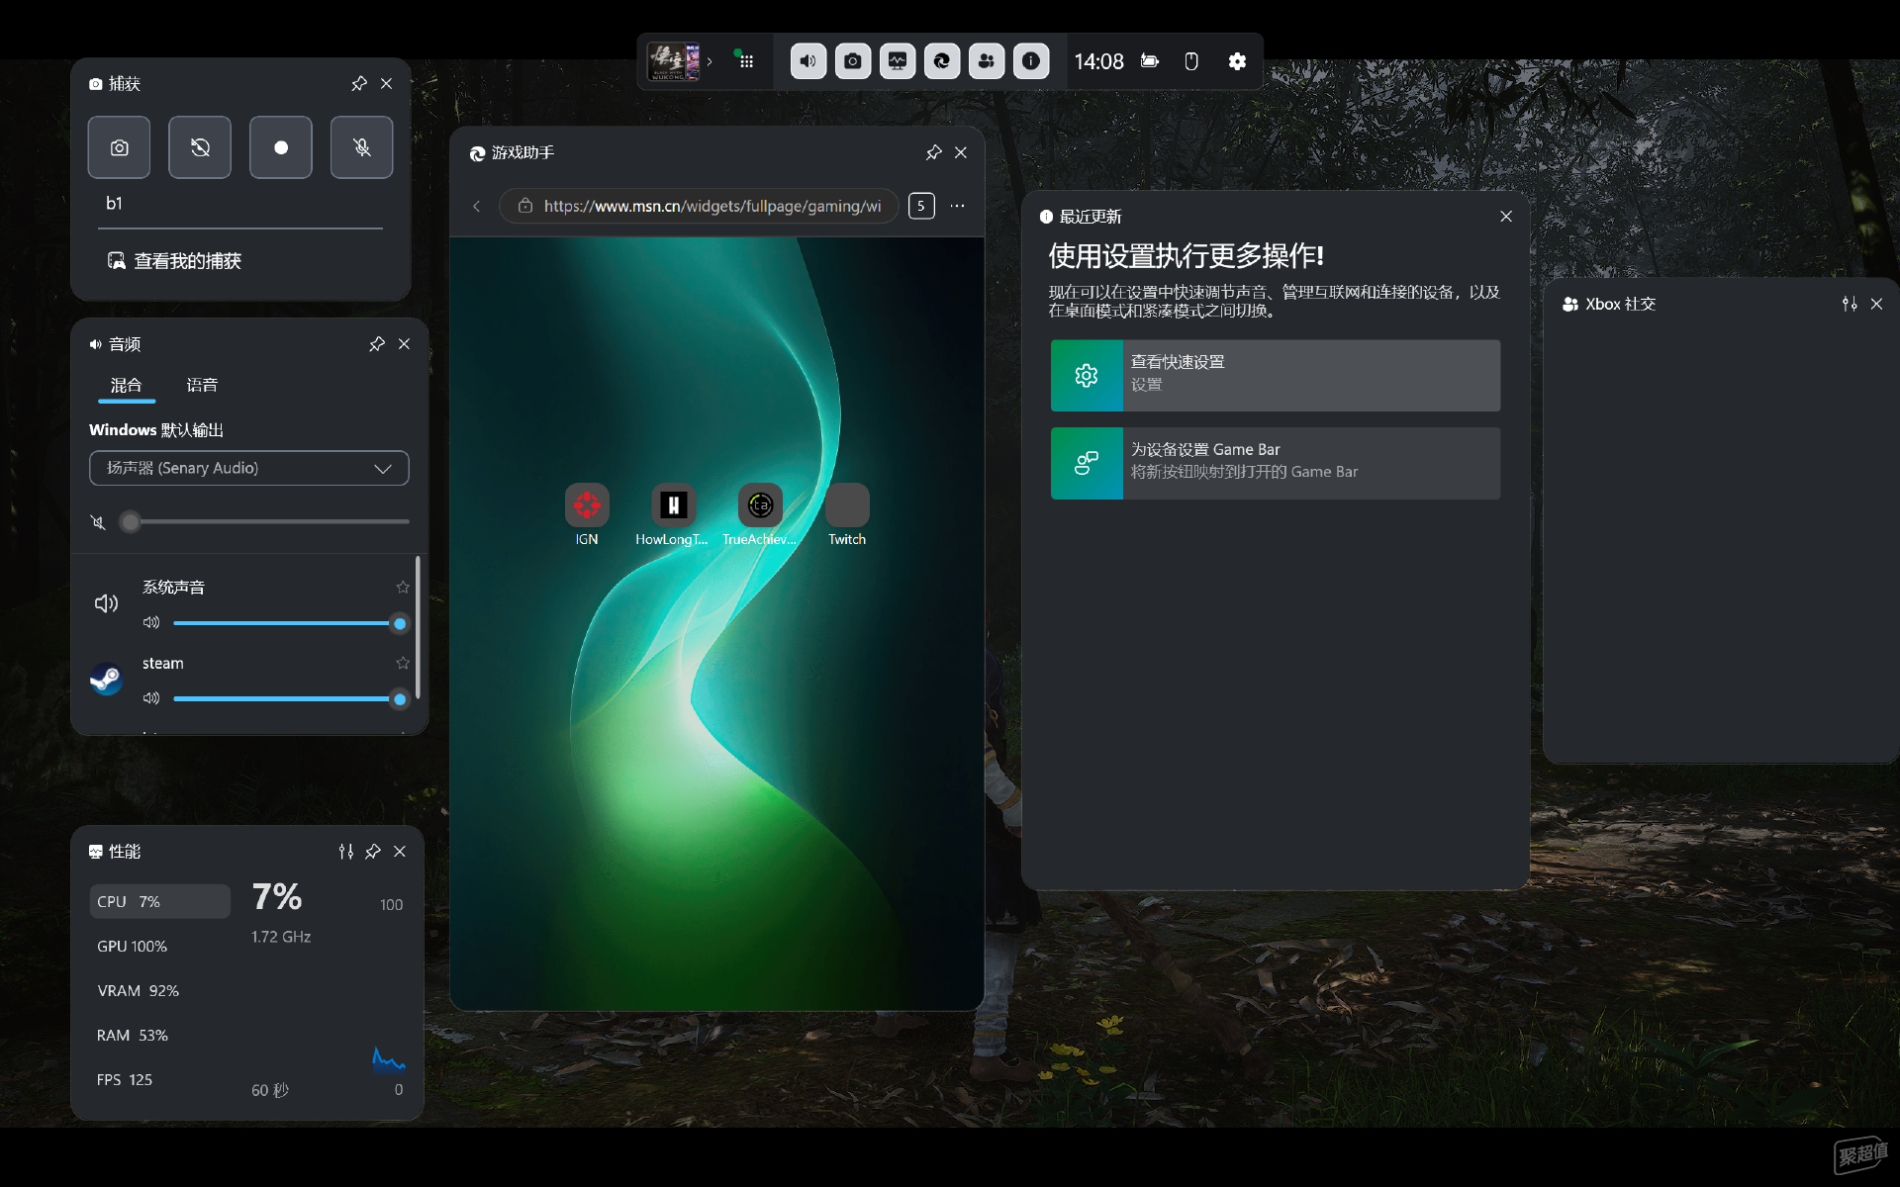Open performance widget options icon
This screenshot has height=1187, width=1900.
pos(346,852)
